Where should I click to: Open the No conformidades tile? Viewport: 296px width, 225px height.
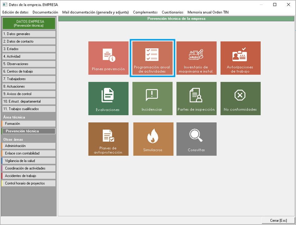[240, 98]
